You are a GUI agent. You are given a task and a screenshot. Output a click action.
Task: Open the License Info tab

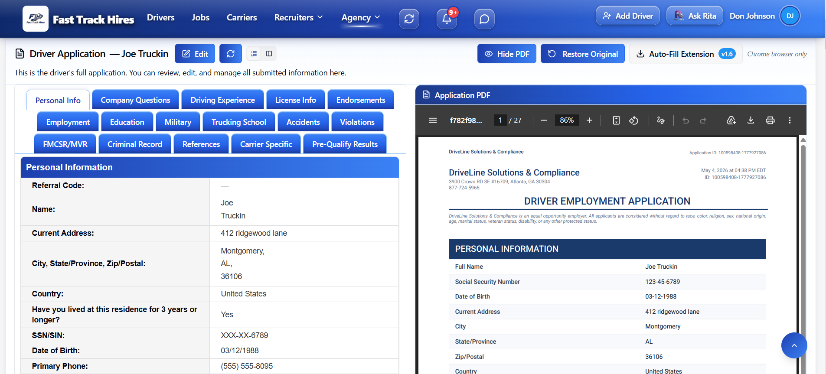tap(295, 100)
